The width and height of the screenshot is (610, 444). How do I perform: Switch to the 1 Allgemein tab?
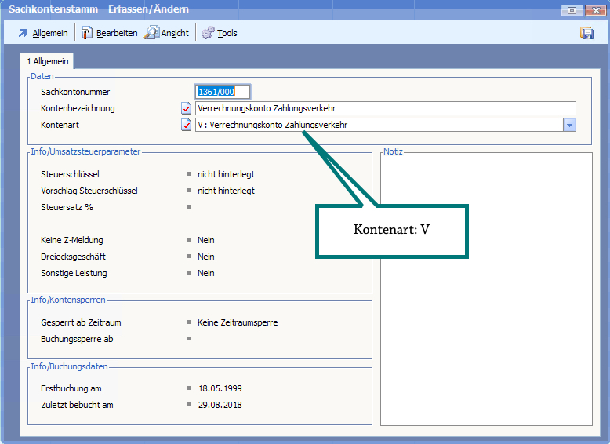(49, 60)
